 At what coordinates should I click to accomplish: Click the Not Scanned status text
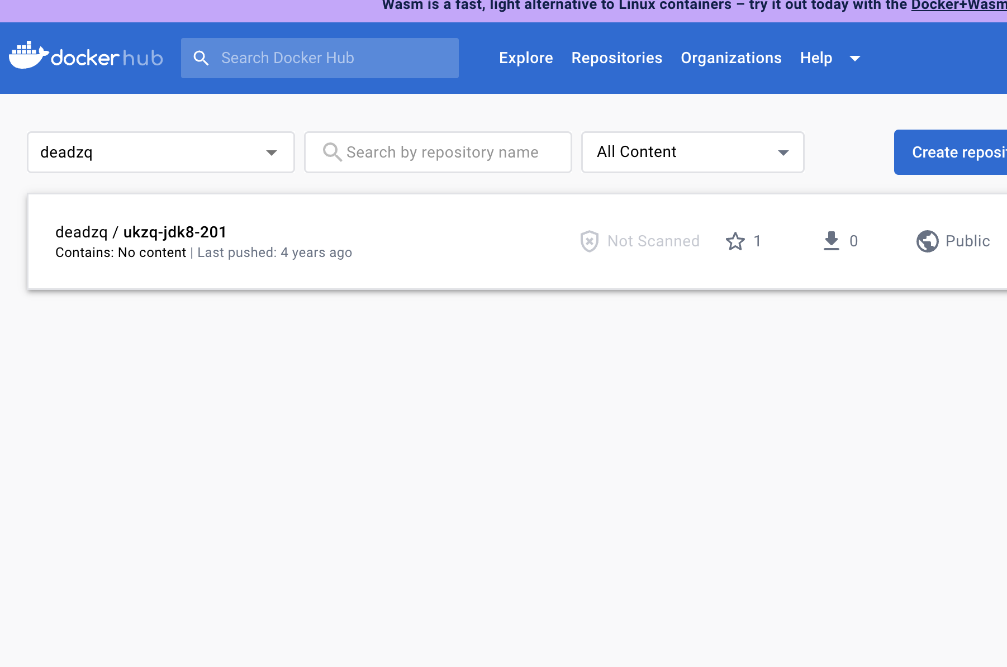pos(653,241)
